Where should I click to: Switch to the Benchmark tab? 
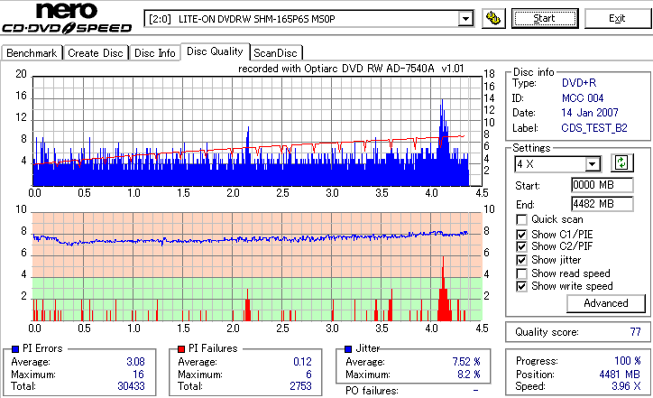click(x=32, y=53)
